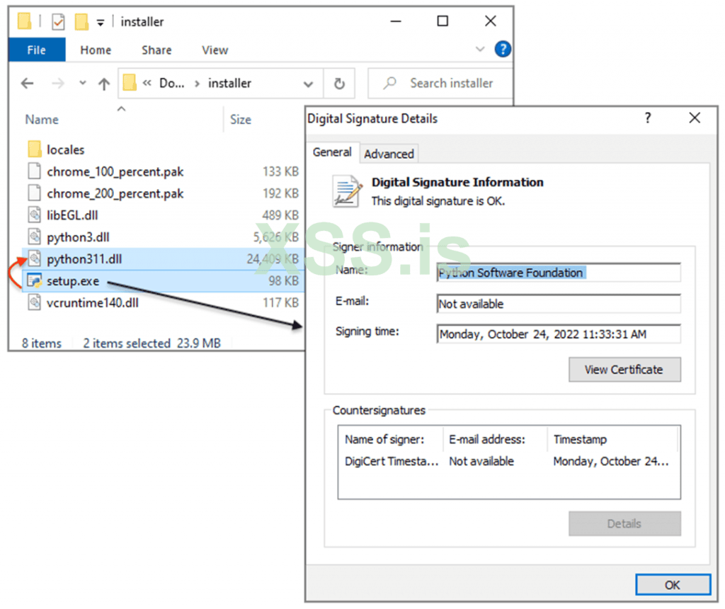
Task: Click the python311.dll file icon
Action: pyautogui.click(x=34, y=258)
